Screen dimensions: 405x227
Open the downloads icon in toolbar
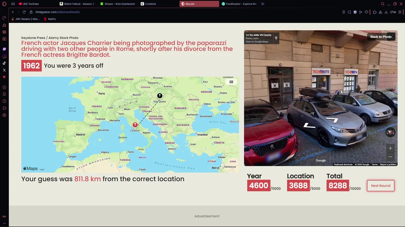point(386,12)
